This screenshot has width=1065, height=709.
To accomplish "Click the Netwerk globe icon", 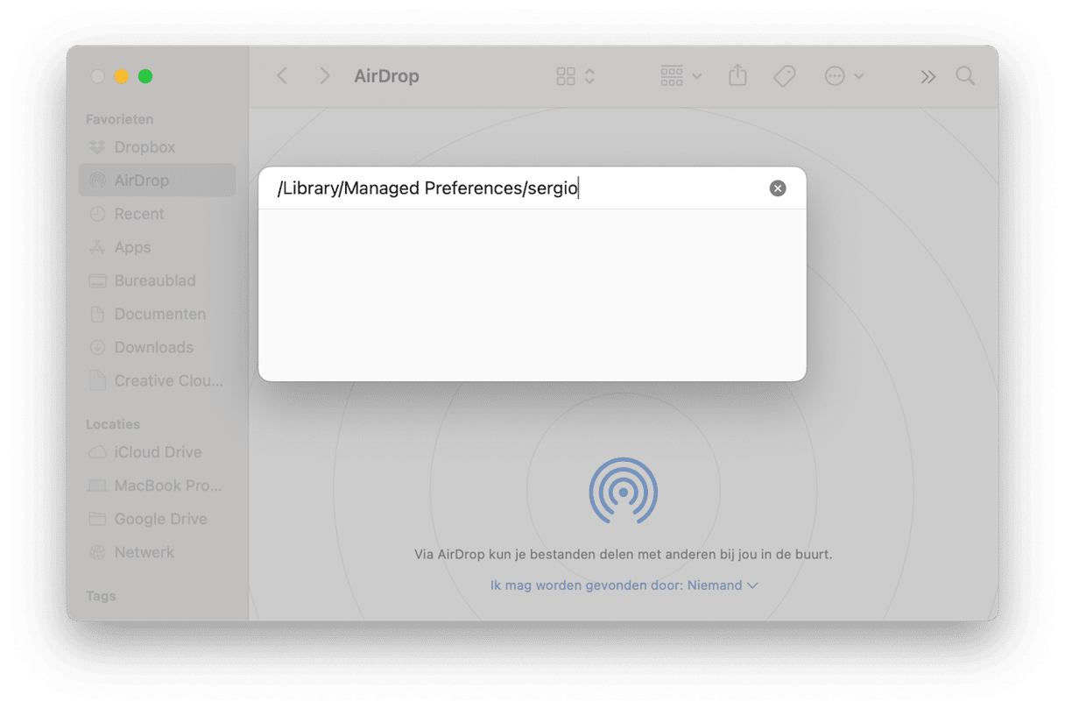I will [x=98, y=552].
